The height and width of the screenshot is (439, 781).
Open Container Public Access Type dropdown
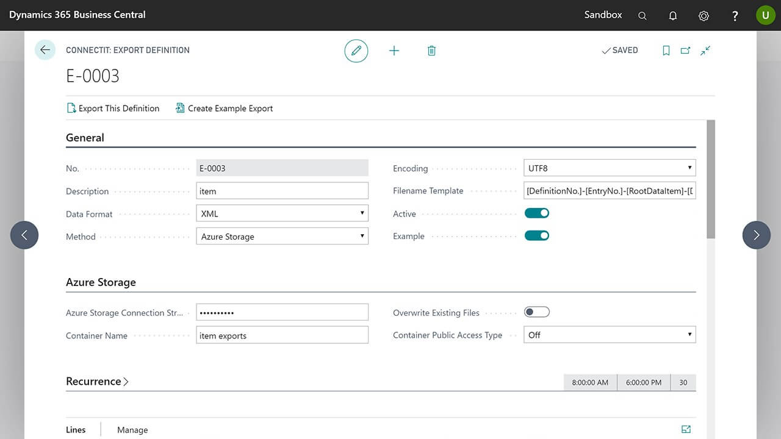tap(610, 335)
